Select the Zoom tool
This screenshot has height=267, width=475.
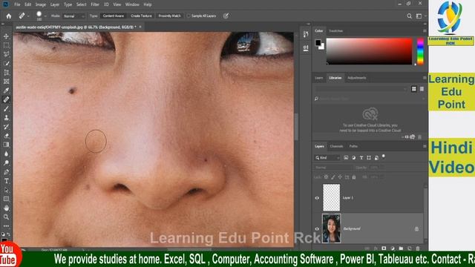[6, 217]
